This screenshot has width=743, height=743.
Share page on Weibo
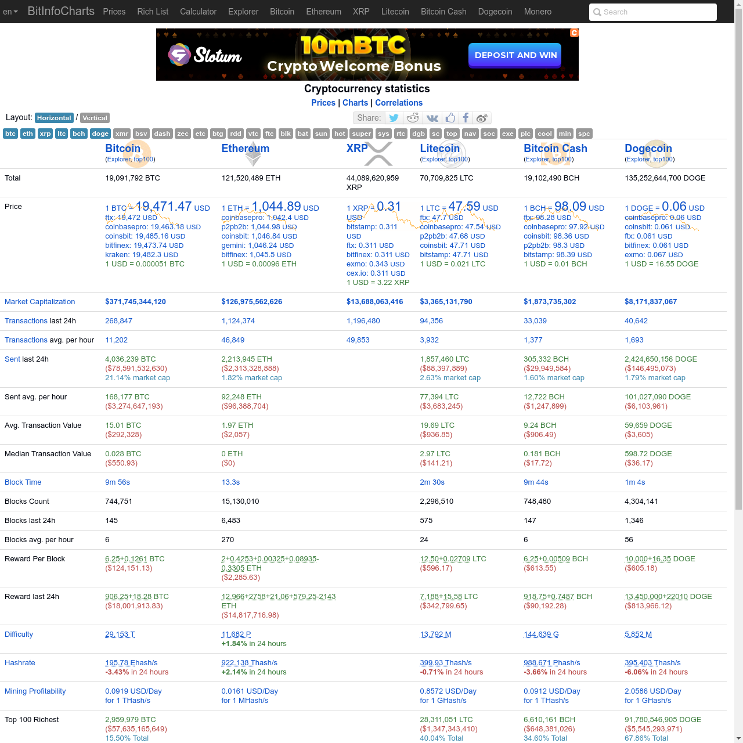tap(482, 118)
